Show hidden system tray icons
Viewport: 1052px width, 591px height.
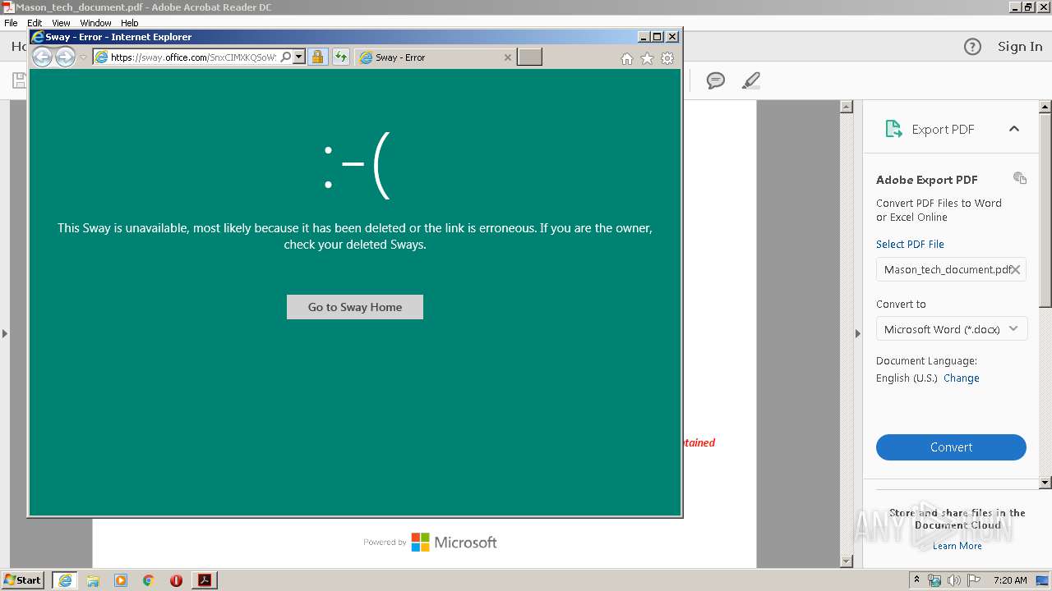click(916, 580)
